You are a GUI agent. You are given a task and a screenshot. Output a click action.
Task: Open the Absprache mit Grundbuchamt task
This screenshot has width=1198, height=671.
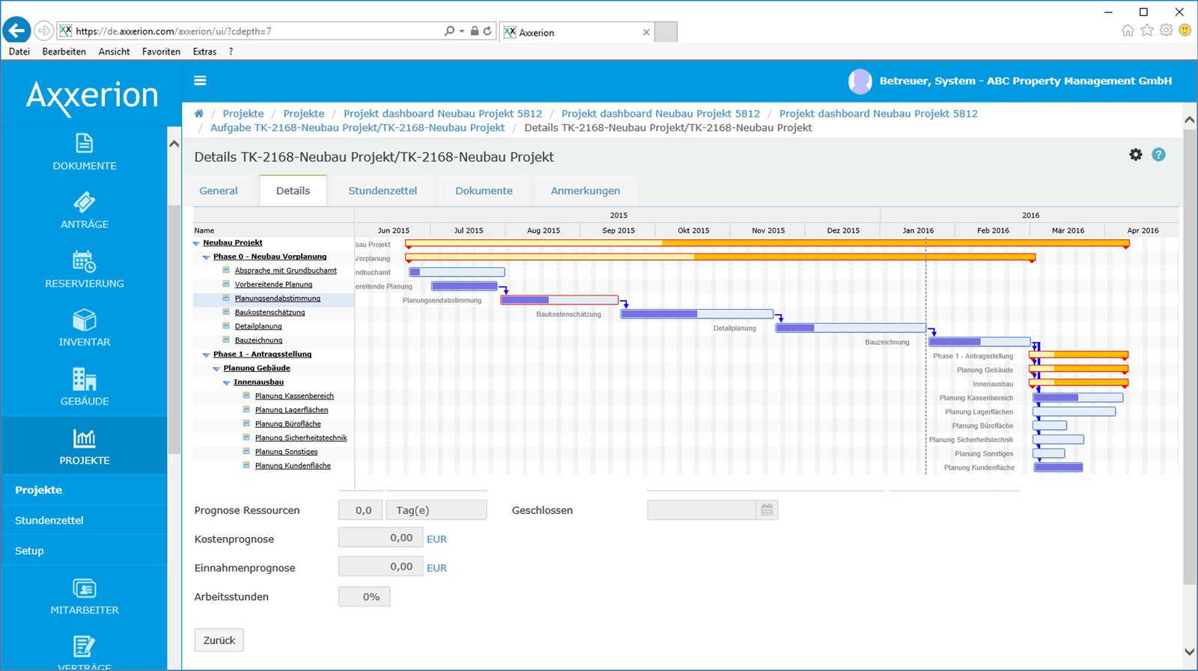click(285, 271)
